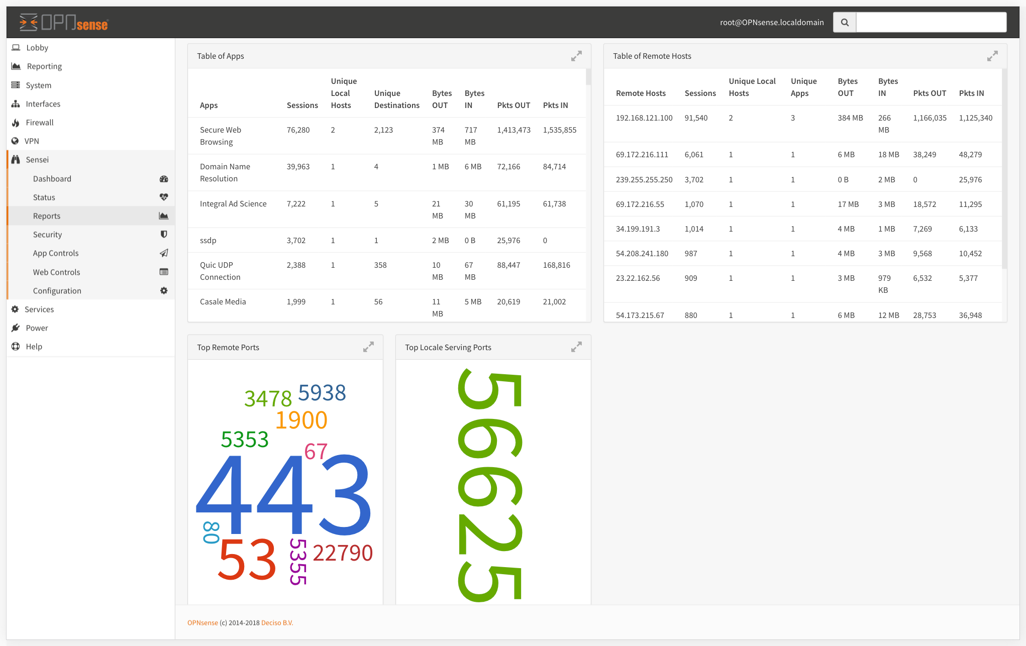Follow the Deciso B.V. footer link
The width and height of the screenshot is (1026, 646).
pyautogui.click(x=277, y=622)
